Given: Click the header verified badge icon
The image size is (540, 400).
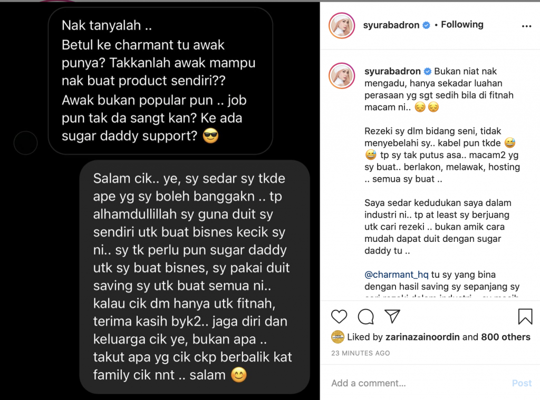Looking at the screenshot, I should pos(426,25).
